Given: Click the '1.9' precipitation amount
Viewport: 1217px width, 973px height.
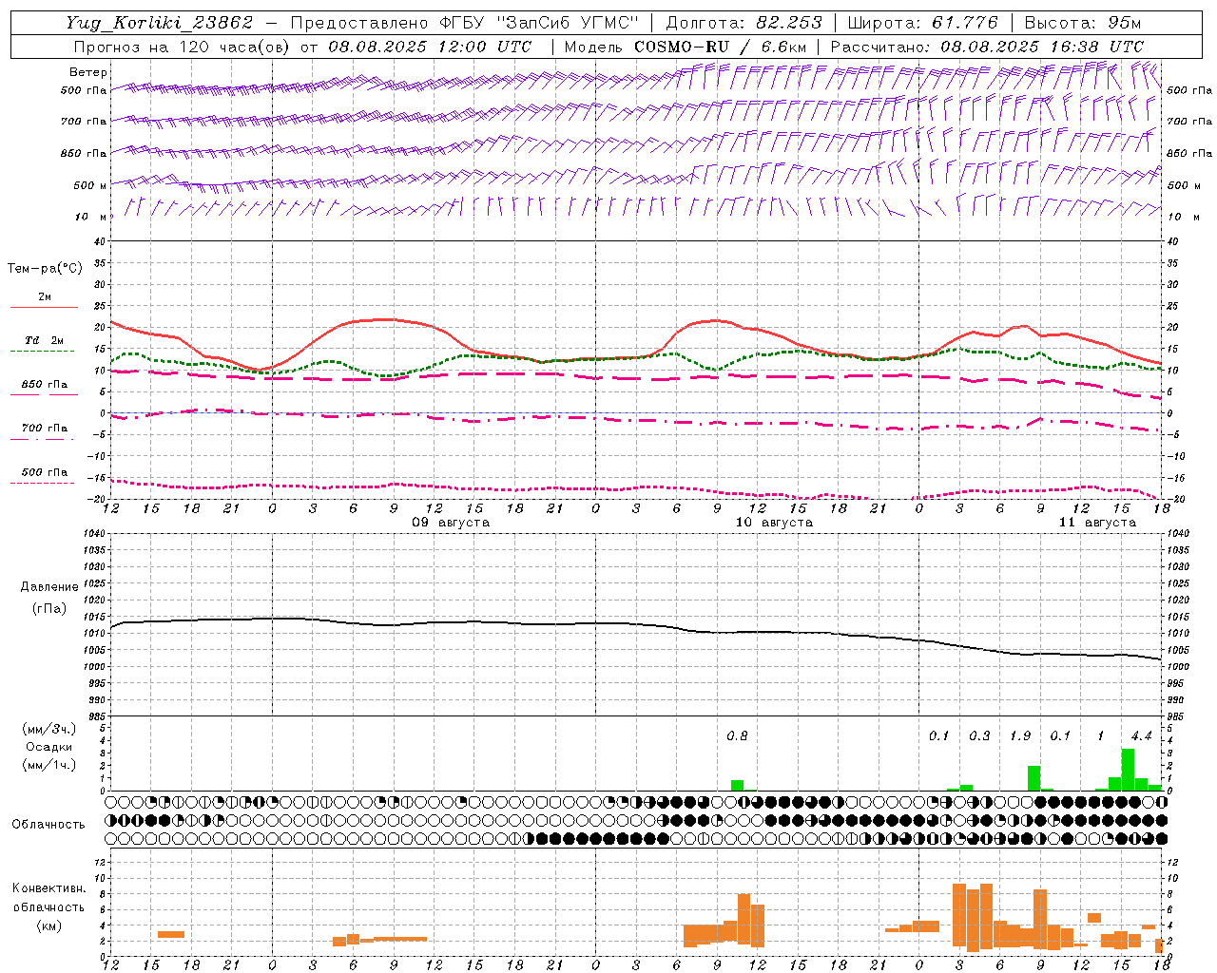Looking at the screenshot, I should tap(1020, 736).
